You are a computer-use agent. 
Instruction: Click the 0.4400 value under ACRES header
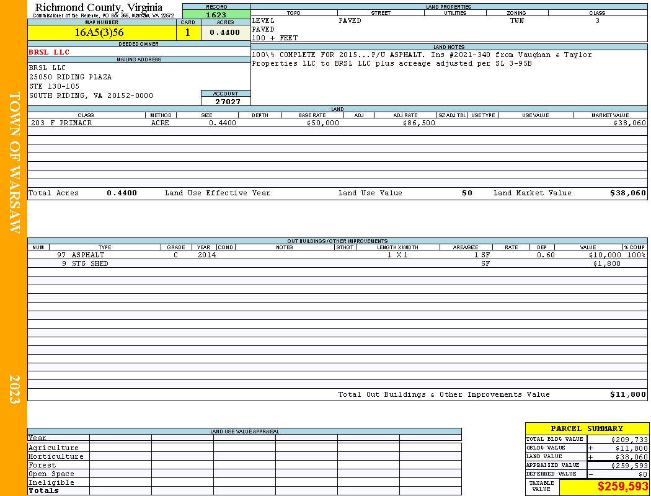pyautogui.click(x=224, y=32)
